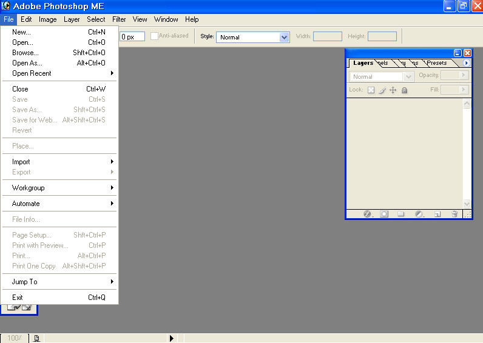The image size is (483, 343).
Task: Click the status bar info arrow
Action: pos(172,338)
